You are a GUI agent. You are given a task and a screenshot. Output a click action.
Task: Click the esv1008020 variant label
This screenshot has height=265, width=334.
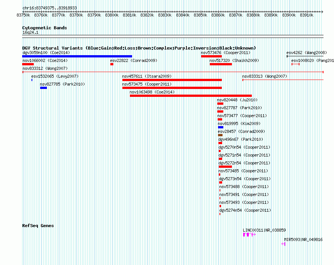[313, 60]
